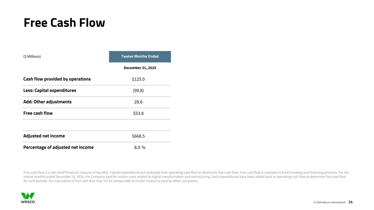
Task: Click the "Free Cash Flow" slide title
Action: tap(64, 23)
